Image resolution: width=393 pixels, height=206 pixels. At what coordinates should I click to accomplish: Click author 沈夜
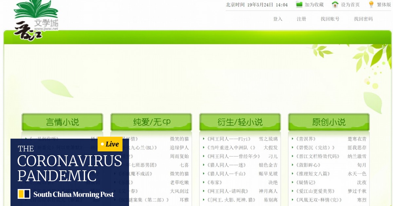[362, 182]
